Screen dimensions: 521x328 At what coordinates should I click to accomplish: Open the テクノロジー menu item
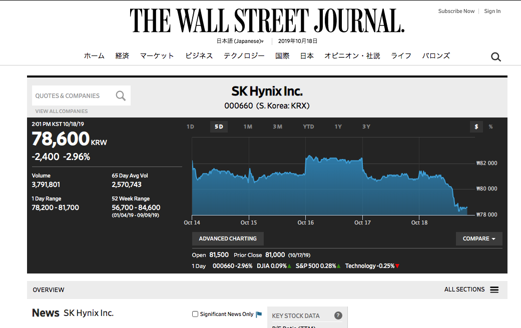coord(244,56)
